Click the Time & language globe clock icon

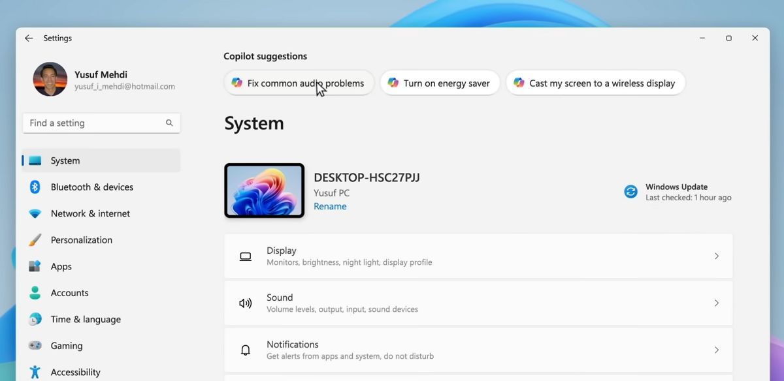click(x=35, y=320)
